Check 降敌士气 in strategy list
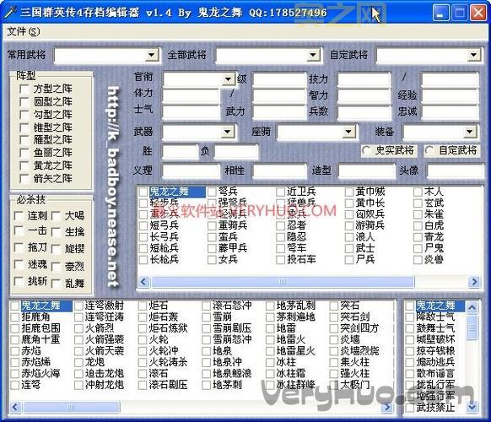 click(x=409, y=317)
